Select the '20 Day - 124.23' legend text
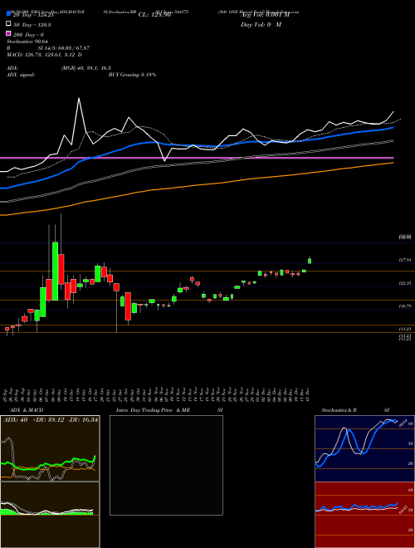The width and height of the screenshot is (415, 548). pos(33,15)
